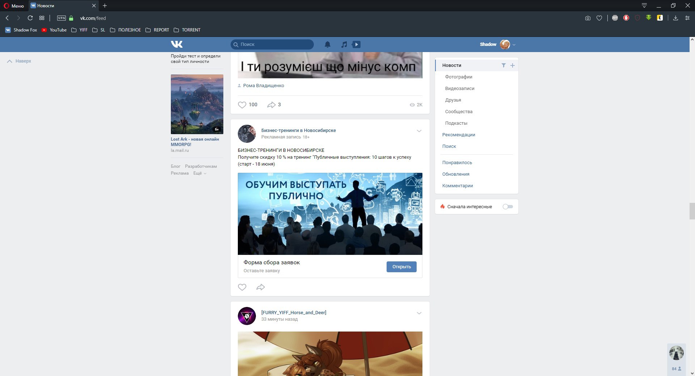Image resolution: width=695 pixels, height=376 pixels.
Task: Open the ОБУЧИМ ВЫСТУПАТЬ ПУБЛИЧНО banner image
Action: [x=330, y=214]
